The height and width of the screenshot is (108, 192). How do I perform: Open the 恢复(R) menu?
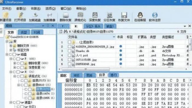36,9
